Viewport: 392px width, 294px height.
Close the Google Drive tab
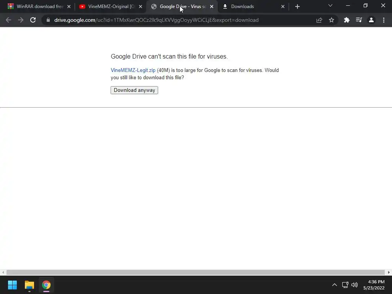point(212,7)
